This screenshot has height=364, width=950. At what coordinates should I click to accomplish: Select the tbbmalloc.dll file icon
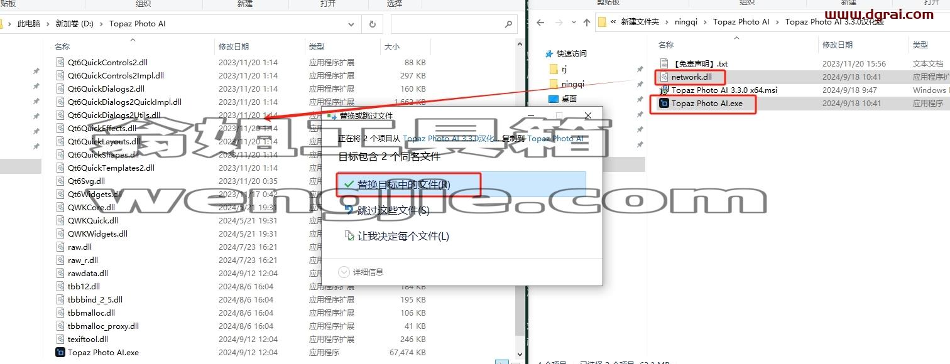[60, 313]
